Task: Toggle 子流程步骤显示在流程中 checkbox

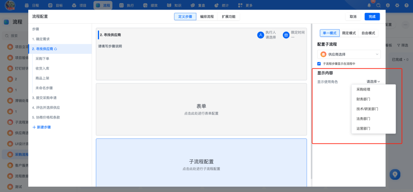Action: tap(319, 64)
